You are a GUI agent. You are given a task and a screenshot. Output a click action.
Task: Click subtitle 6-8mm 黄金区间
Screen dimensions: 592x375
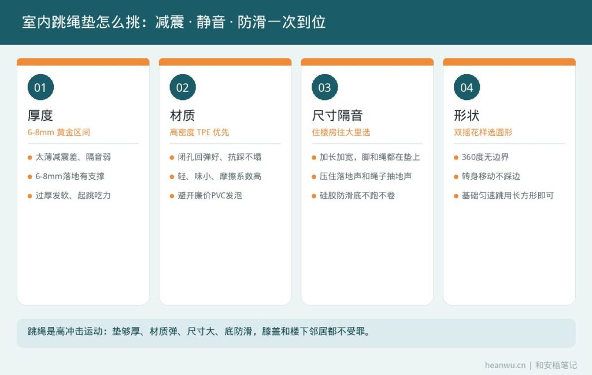59,132
